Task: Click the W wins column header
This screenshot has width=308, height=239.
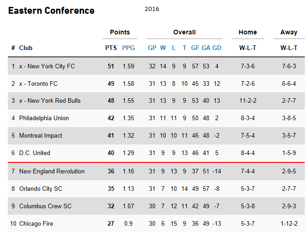Action: (x=163, y=48)
